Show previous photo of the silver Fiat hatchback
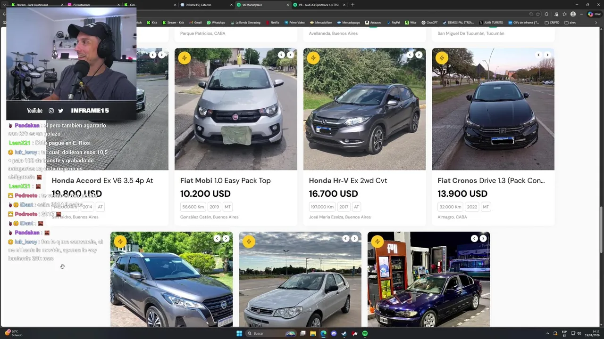The height and width of the screenshot is (339, 604). [346, 238]
